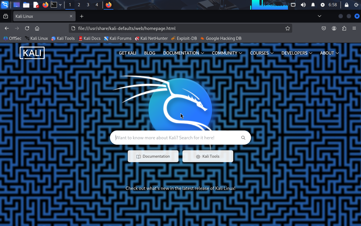Switch to workspace 1
Viewport: 361px width, 226px height.
click(70, 5)
